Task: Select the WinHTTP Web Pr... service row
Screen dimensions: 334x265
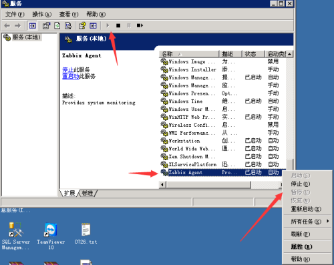Action: point(222,117)
